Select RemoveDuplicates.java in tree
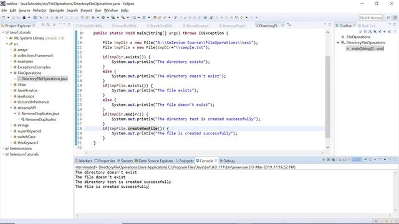The image size is (399, 224). pyautogui.click(x=40, y=113)
